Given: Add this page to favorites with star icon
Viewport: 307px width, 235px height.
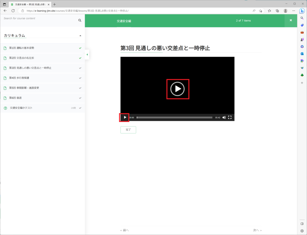Looking at the screenshot, I should coord(261,11).
